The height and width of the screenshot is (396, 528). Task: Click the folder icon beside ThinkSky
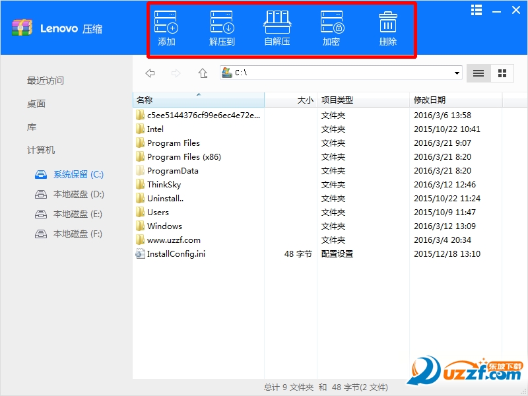[x=140, y=185]
